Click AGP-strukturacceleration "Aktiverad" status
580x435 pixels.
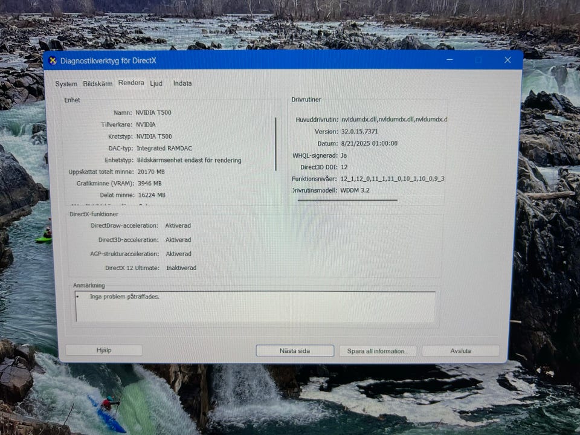pyautogui.click(x=179, y=254)
